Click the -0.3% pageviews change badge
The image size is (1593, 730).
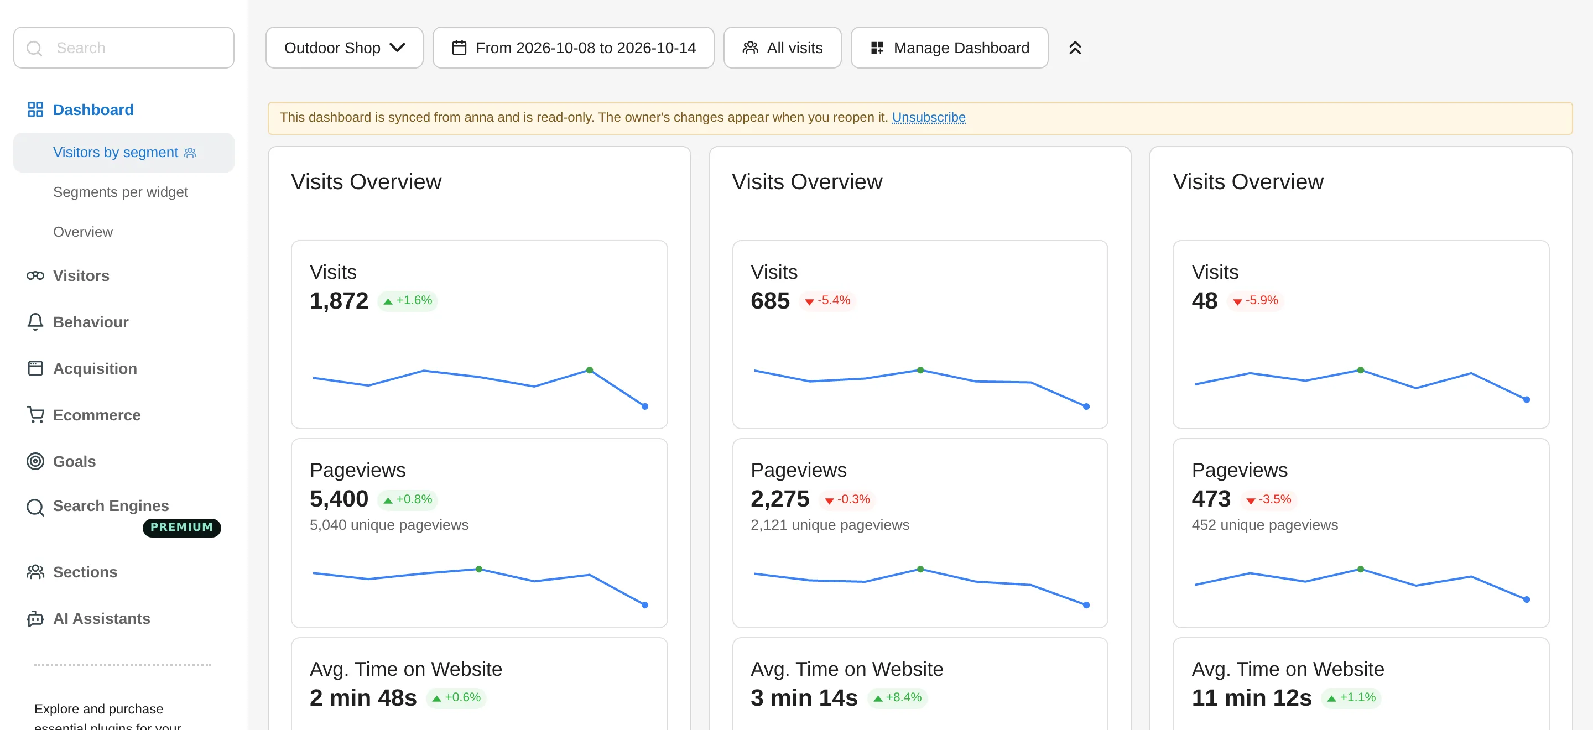847,499
